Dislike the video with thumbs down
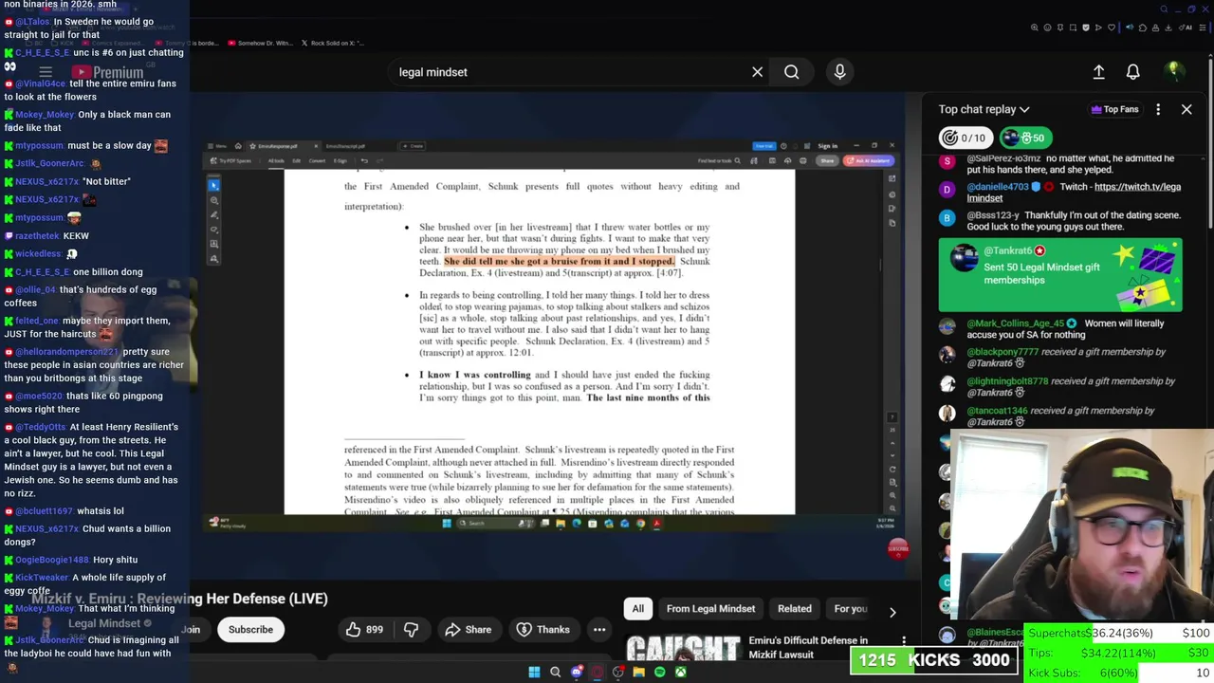The image size is (1214, 683). coord(411,630)
